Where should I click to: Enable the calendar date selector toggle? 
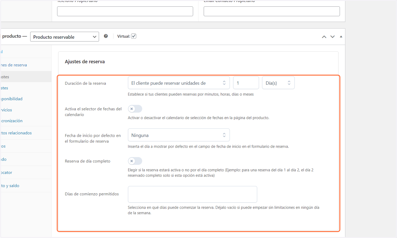[135, 109]
